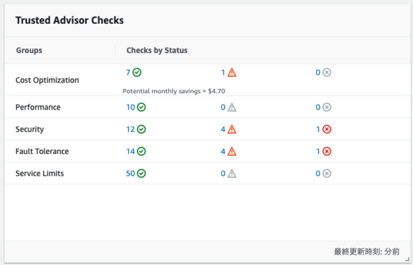Click grey error circle in Service Limits row
Viewport: 413px width, 265px height.
coord(327,173)
